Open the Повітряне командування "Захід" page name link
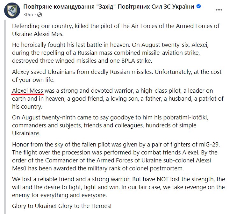Image resolution: width=230 pixels, height=214 pixels. pos(109,7)
